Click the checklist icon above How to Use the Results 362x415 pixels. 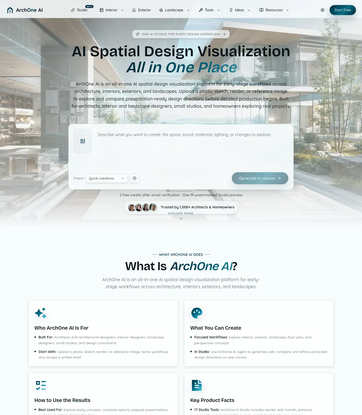[41, 385]
